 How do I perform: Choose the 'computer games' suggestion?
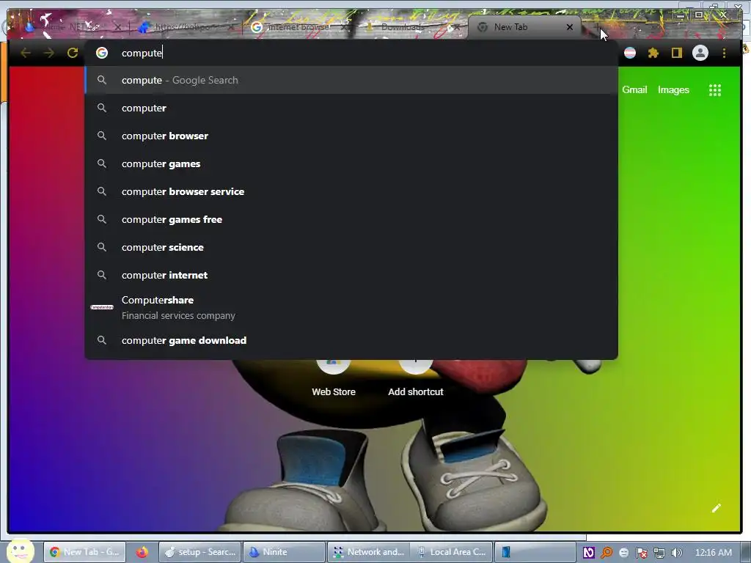(351, 163)
